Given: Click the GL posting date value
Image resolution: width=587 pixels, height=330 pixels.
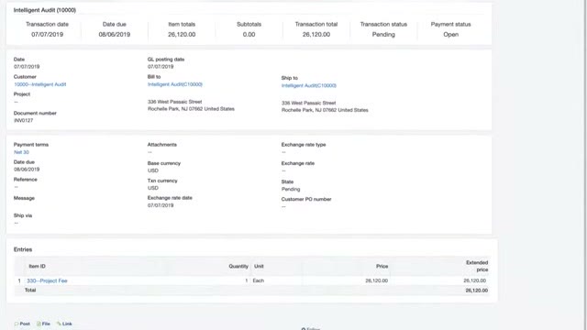Looking at the screenshot, I should click(161, 67).
